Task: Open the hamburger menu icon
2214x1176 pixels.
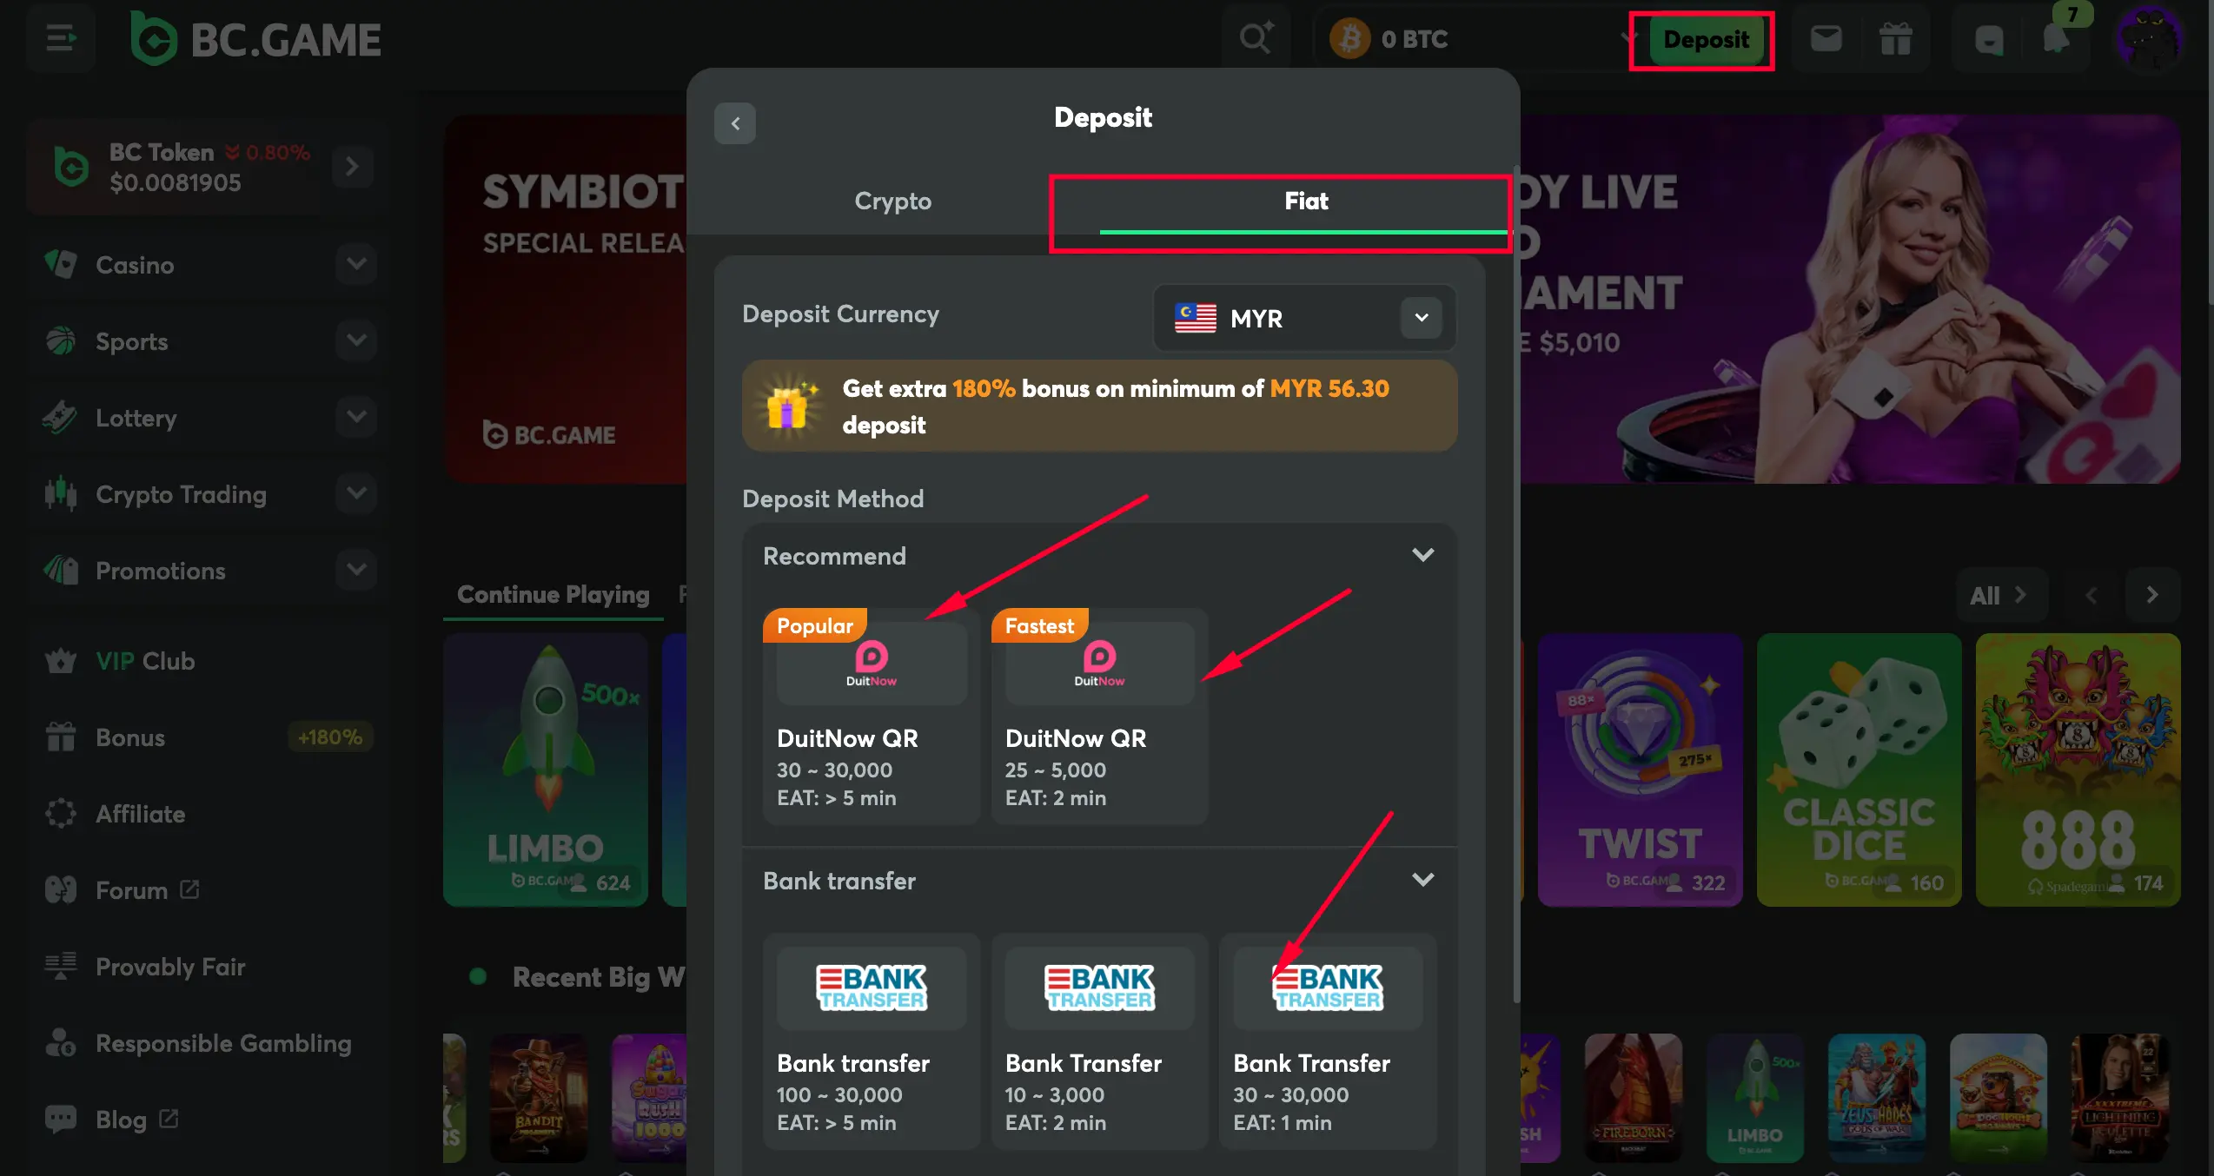Action: [61, 38]
